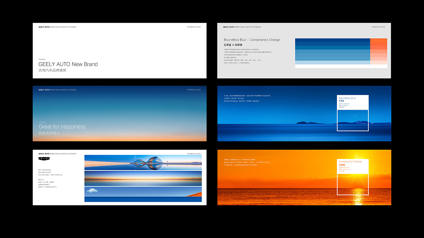
Task: Click "VERSION 4.0 2022" on the New Brand slide
Action: [x=194, y=27]
